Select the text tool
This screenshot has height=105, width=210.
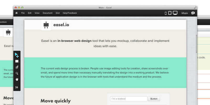point(17,67)
